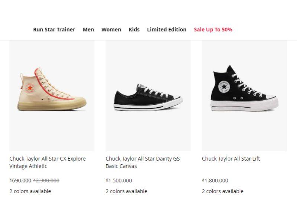Open the Run Star Trainer menu
The image size is (297, 222).
click(54, 30)
